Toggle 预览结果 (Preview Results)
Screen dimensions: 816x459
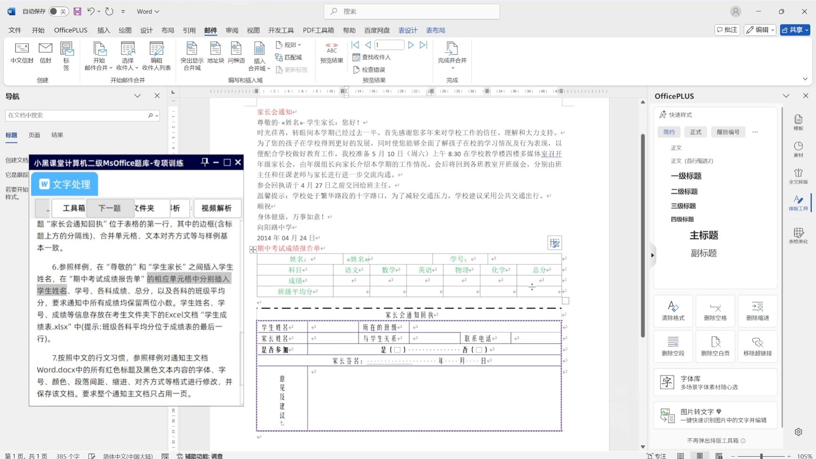pos(331,54)
